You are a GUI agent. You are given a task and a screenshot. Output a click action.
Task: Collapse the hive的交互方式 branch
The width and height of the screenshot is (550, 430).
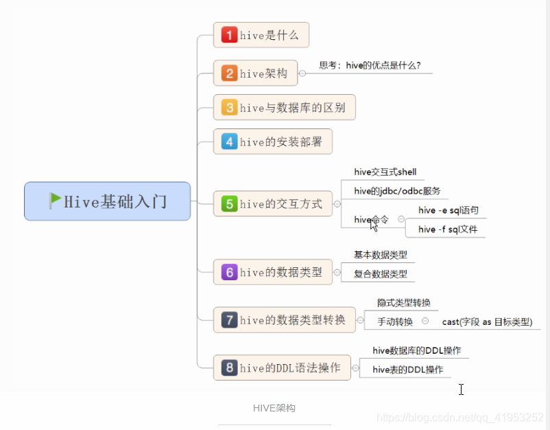[337, 204]
